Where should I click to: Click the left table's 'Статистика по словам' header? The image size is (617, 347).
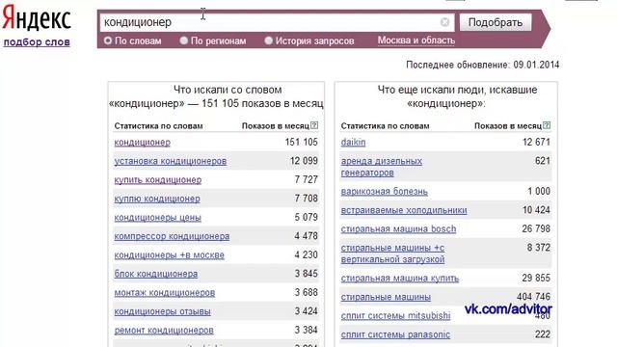click(x=158, y=126)
